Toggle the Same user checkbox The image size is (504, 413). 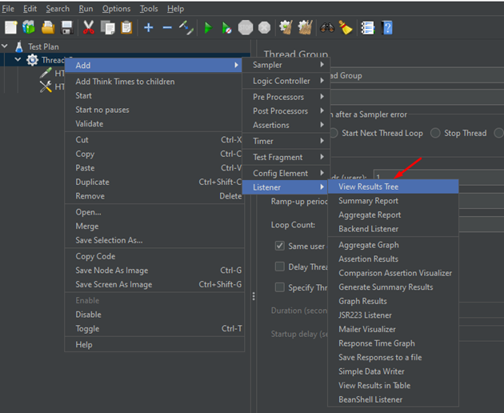pos(280,246)
